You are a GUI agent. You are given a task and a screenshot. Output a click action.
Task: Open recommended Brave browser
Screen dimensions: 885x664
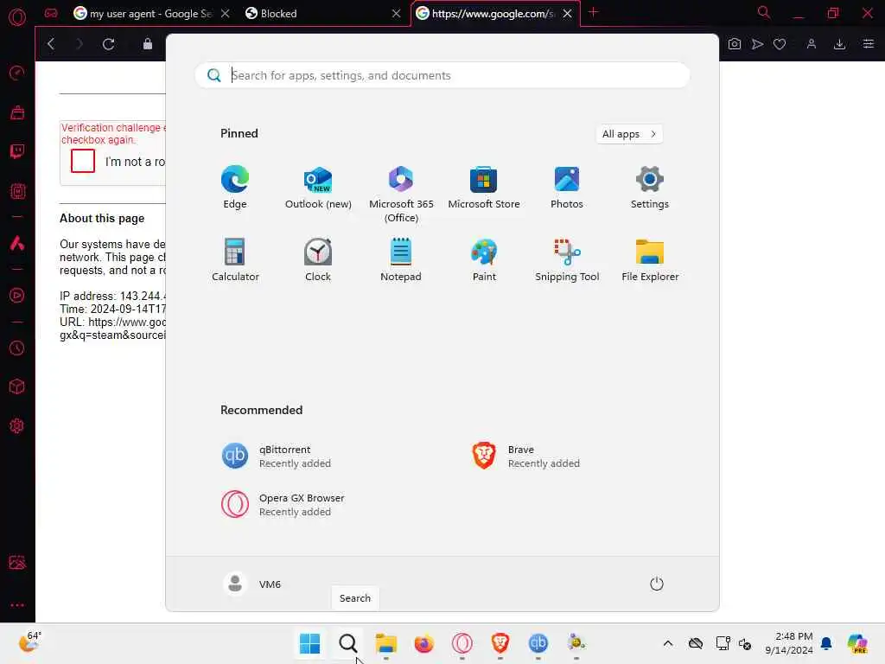pyautogui.click(x=526, y=456)
